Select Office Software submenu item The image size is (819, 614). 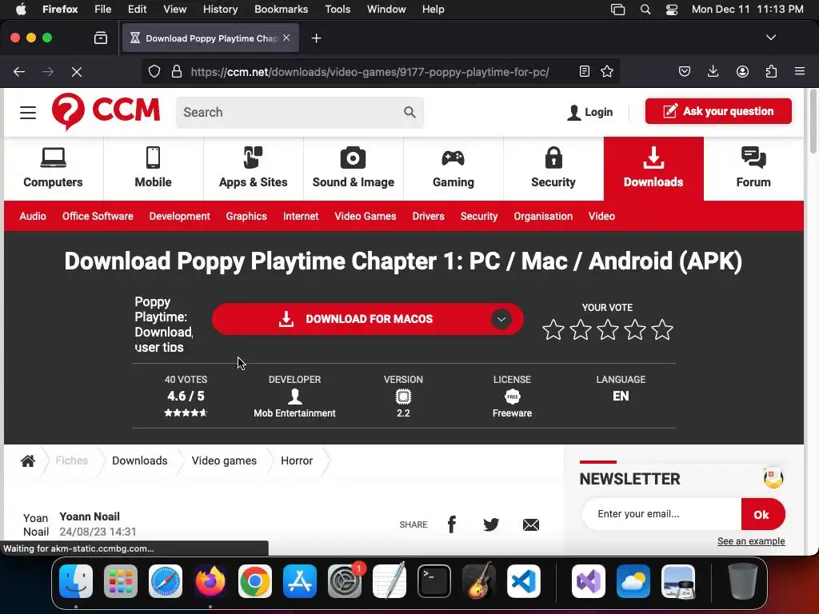coord(98,216)
